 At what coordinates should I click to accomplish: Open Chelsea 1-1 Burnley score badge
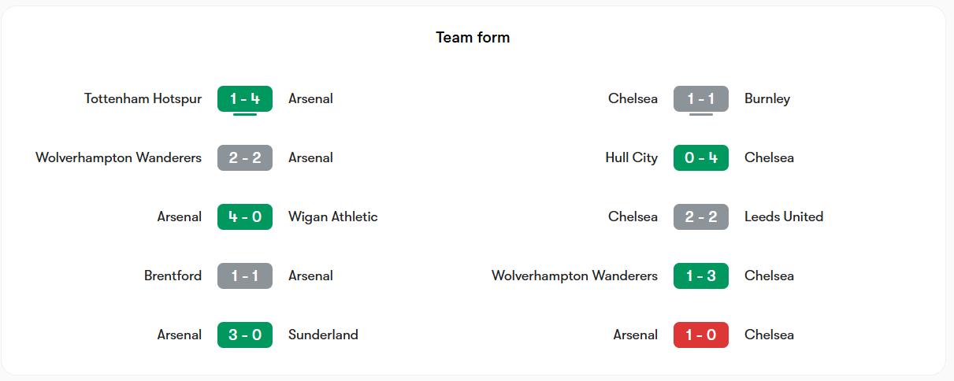(701, 98)
